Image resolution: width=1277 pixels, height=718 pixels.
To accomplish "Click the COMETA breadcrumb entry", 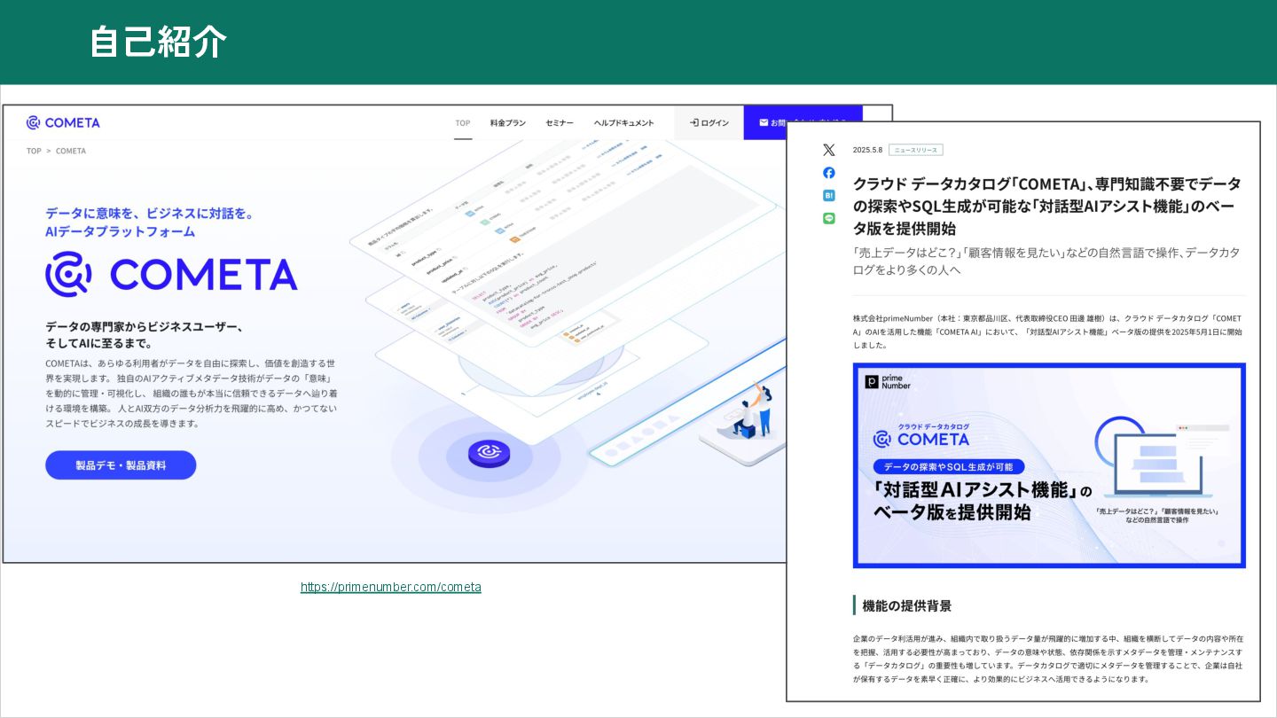I will pyautogui.click(x=71, y=151).
